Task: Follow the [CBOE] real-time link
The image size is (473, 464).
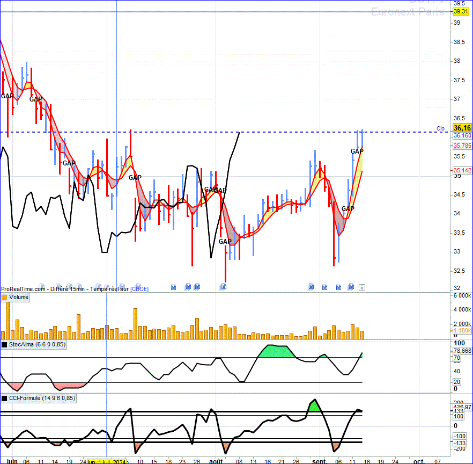Action: point(139,289)
